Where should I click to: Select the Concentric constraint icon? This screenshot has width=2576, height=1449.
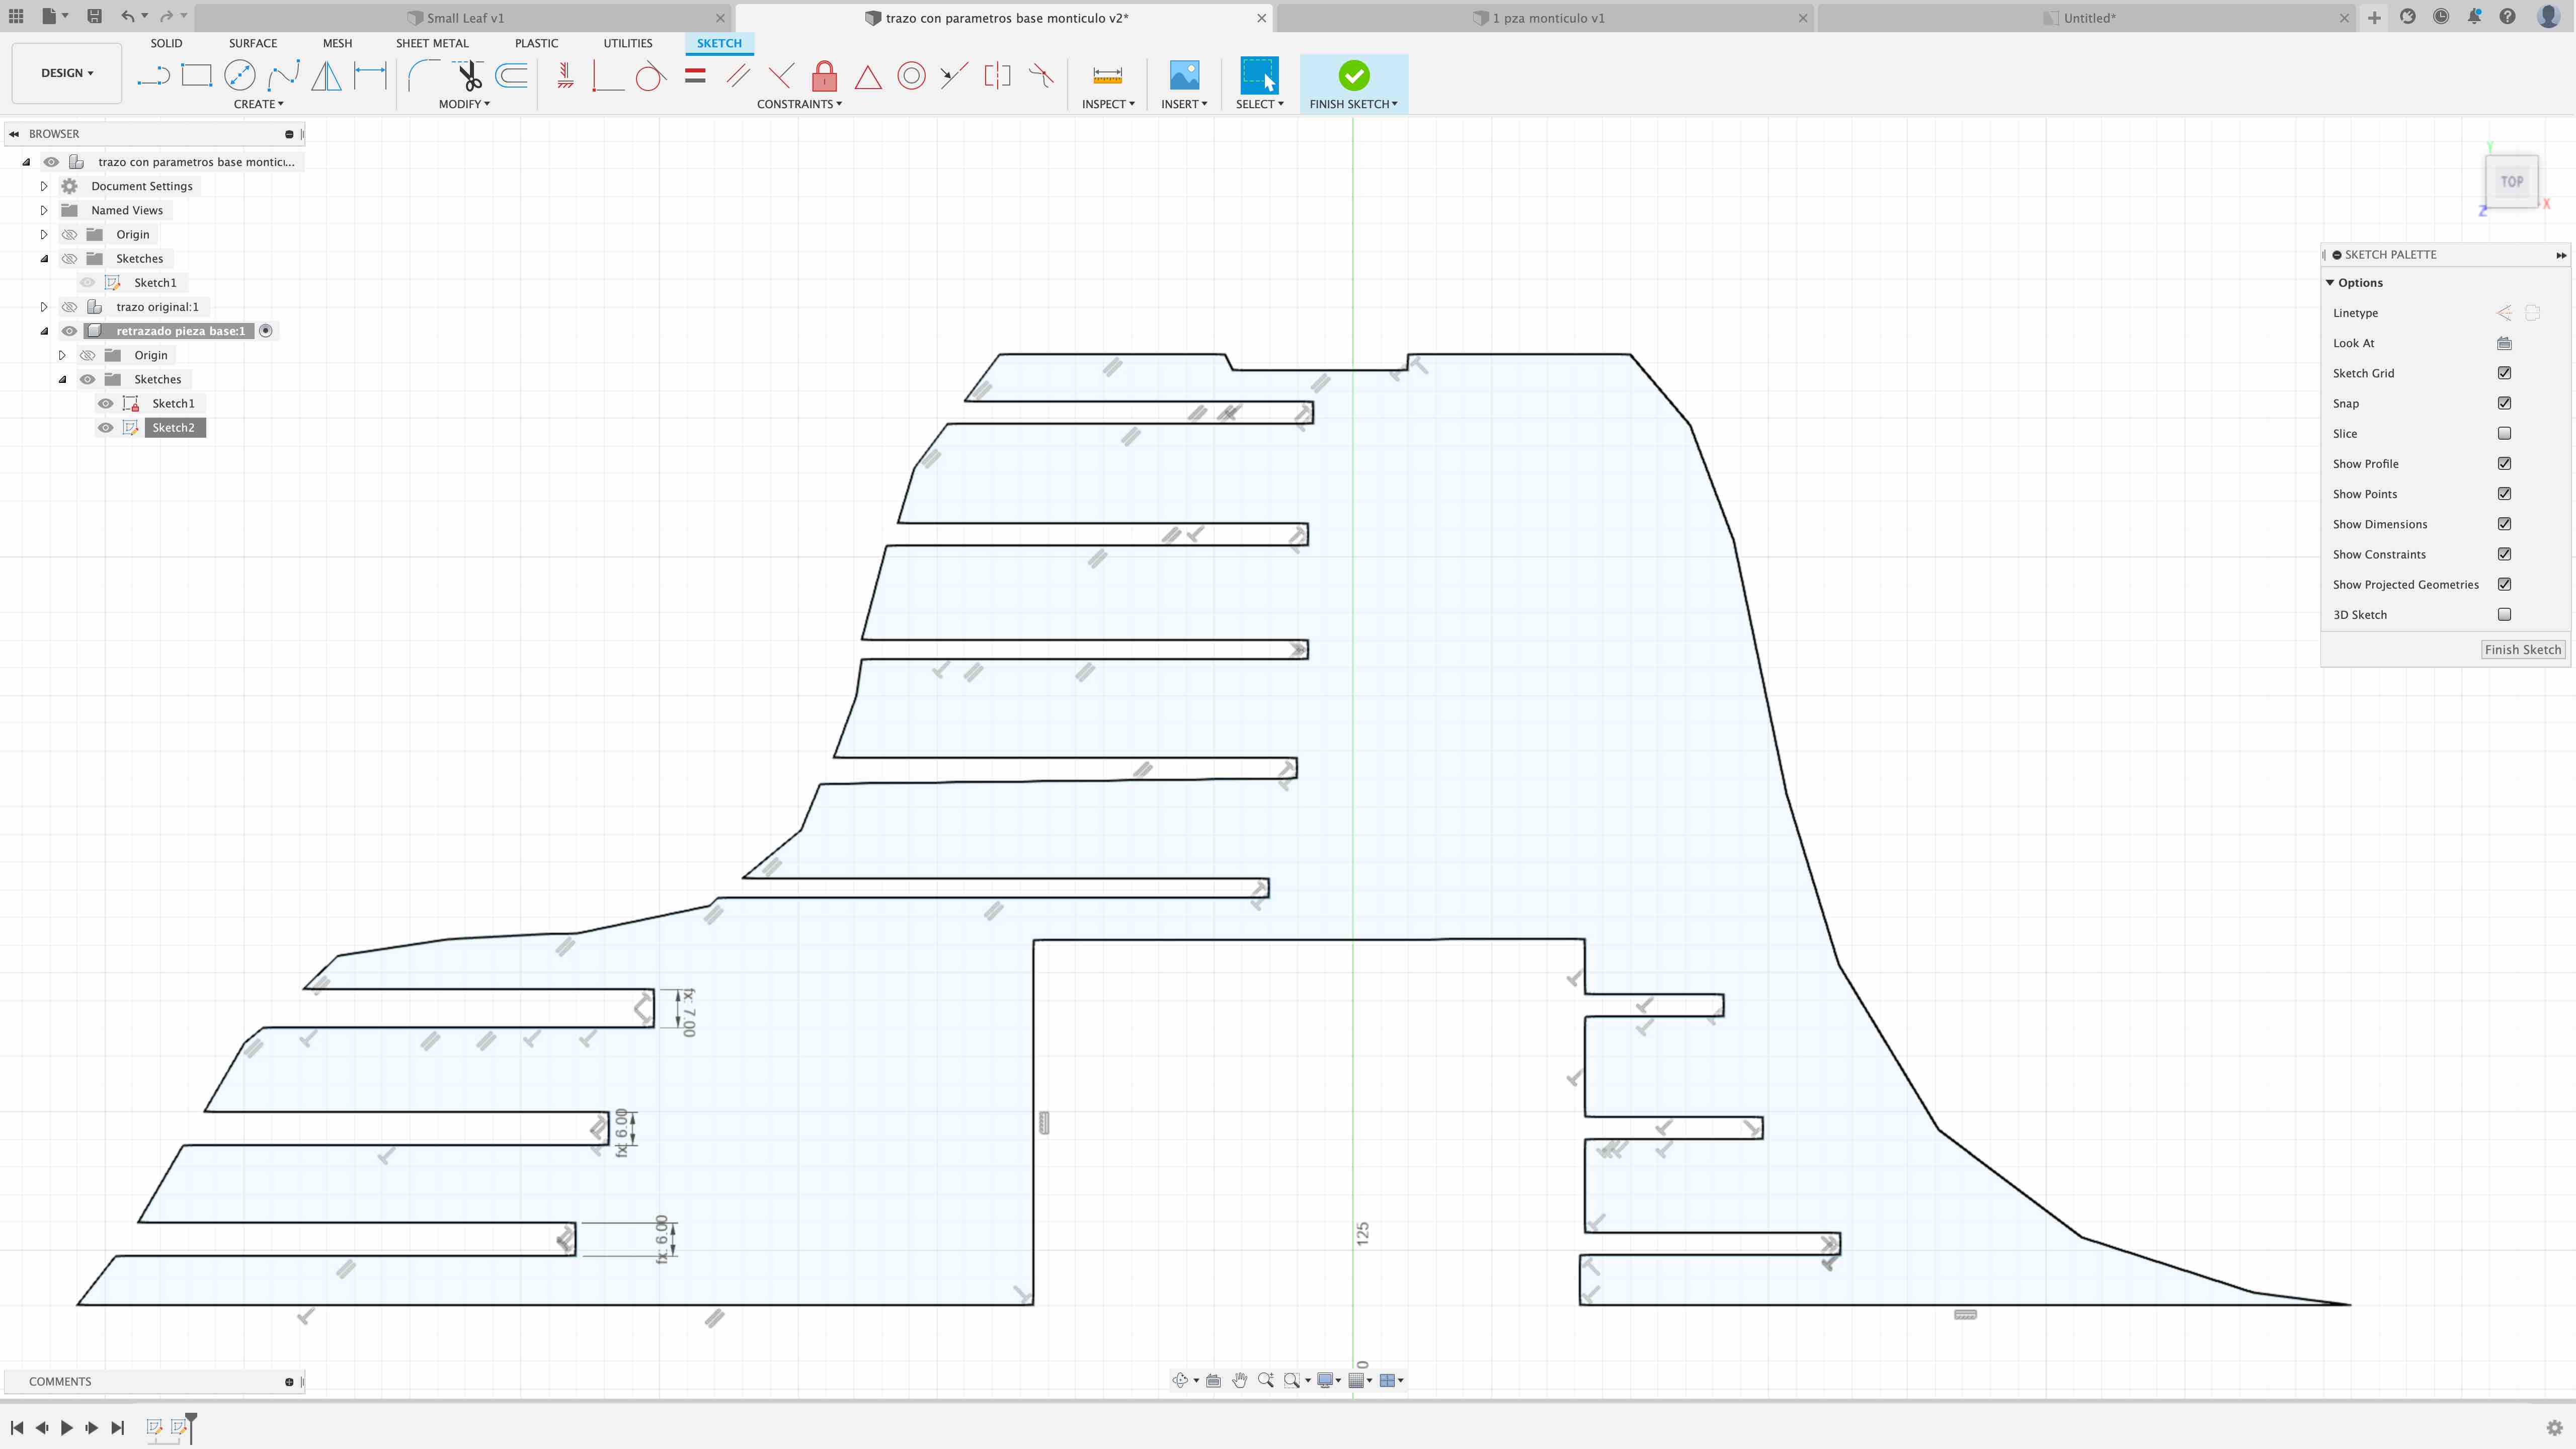(911, 75)
